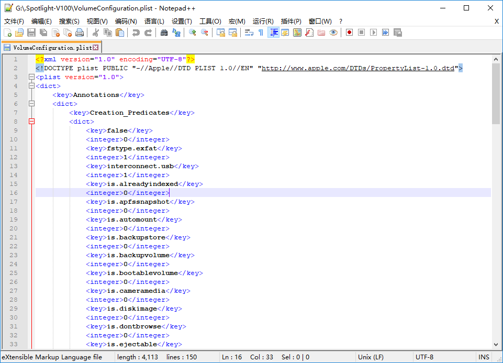503x363 pixels.
Task: Open the 工具(O) menu
Action: 210,21
